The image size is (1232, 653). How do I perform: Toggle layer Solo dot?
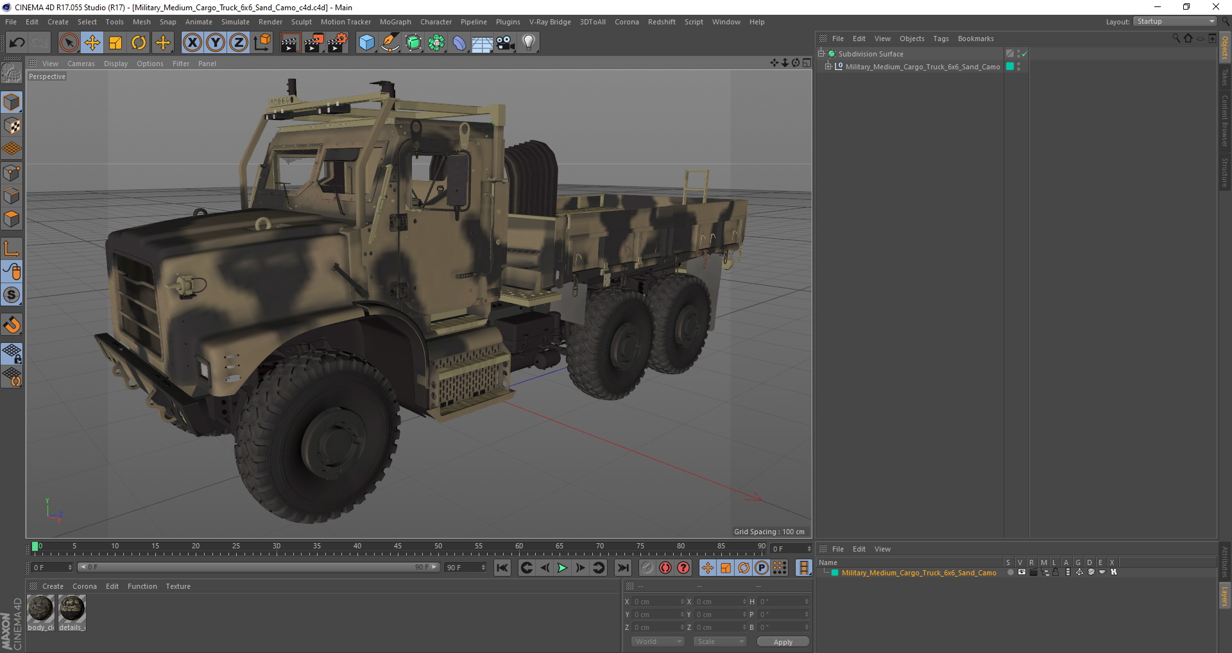1010,572
